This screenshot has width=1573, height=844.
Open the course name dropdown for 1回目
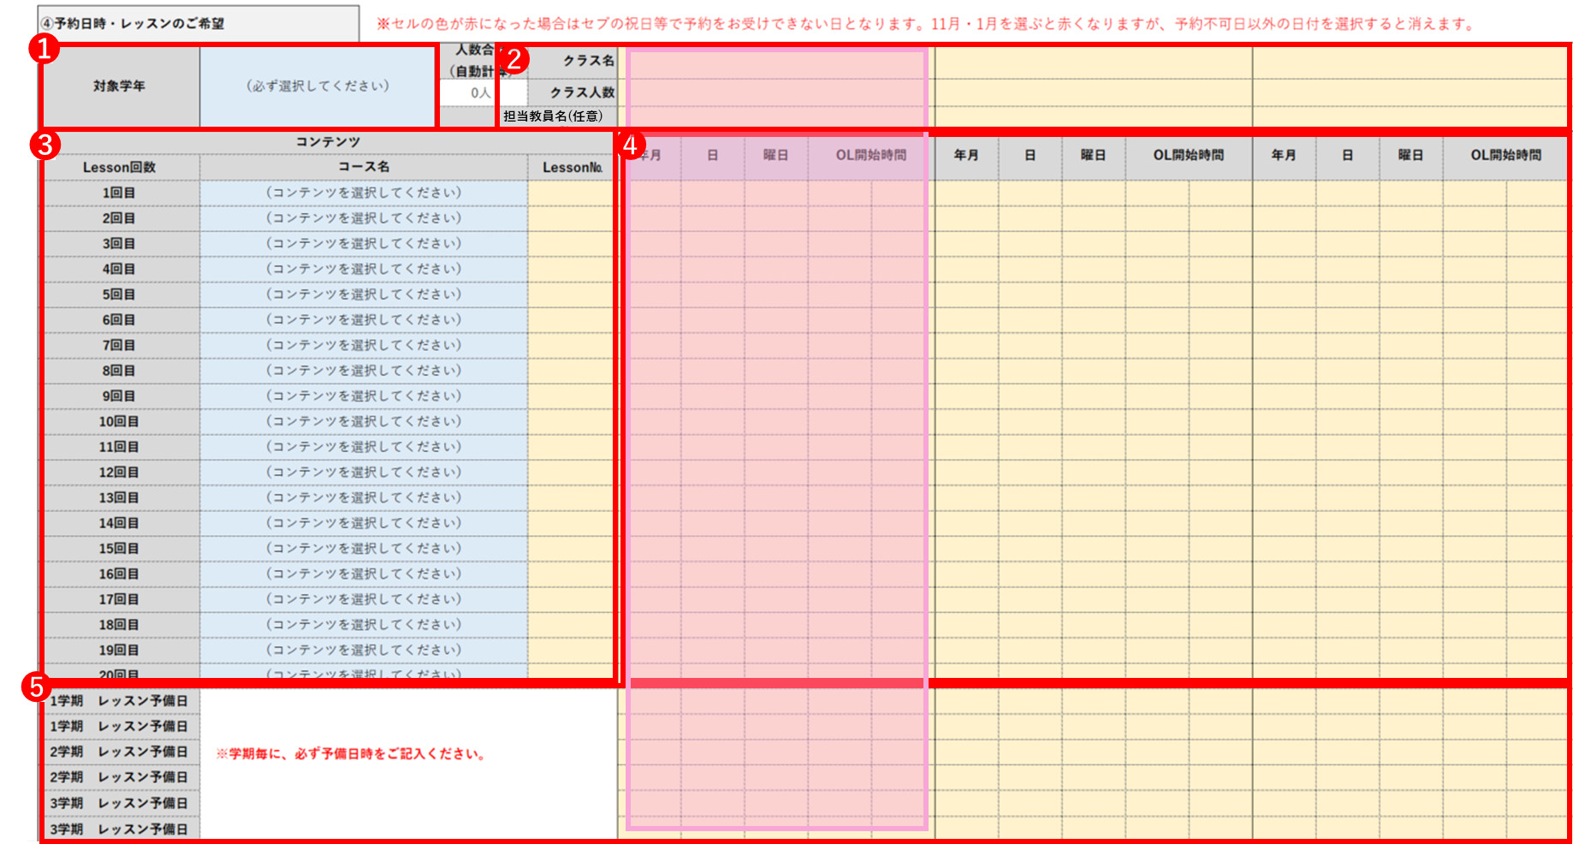(x=363, y=193)
